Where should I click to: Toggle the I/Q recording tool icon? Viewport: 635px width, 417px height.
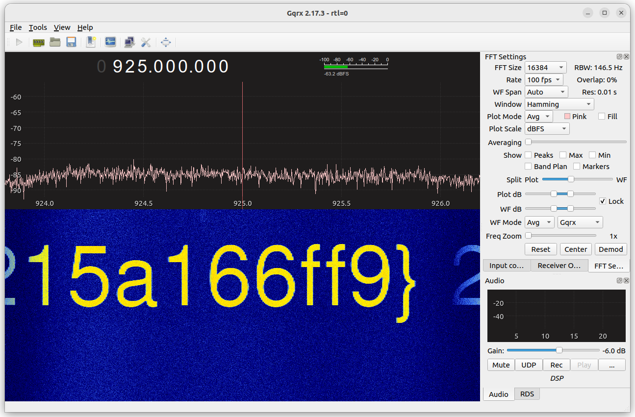(x=110, y=42)
